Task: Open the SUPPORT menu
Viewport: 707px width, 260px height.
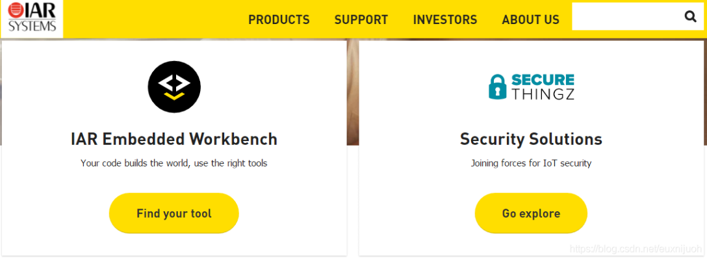Action: pos(361,19)
